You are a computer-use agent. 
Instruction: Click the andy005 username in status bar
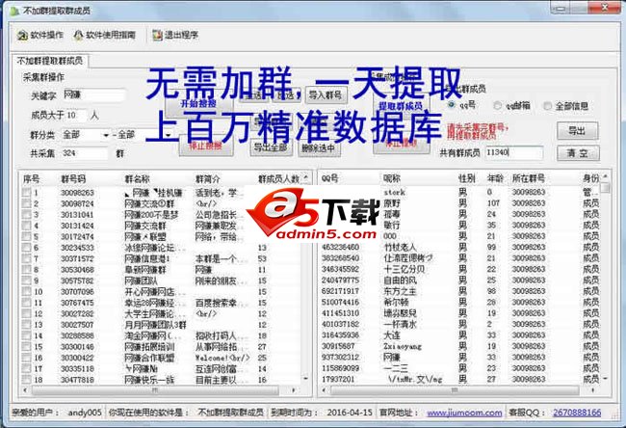point(85,413)
